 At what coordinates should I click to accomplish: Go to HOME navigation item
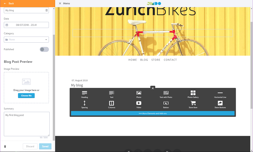pos(133,60)
